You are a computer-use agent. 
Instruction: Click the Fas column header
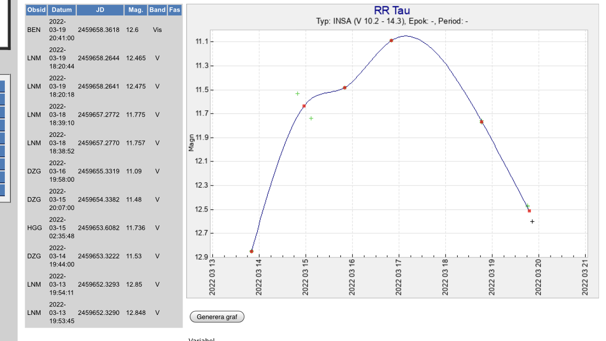tap(174, 10)
